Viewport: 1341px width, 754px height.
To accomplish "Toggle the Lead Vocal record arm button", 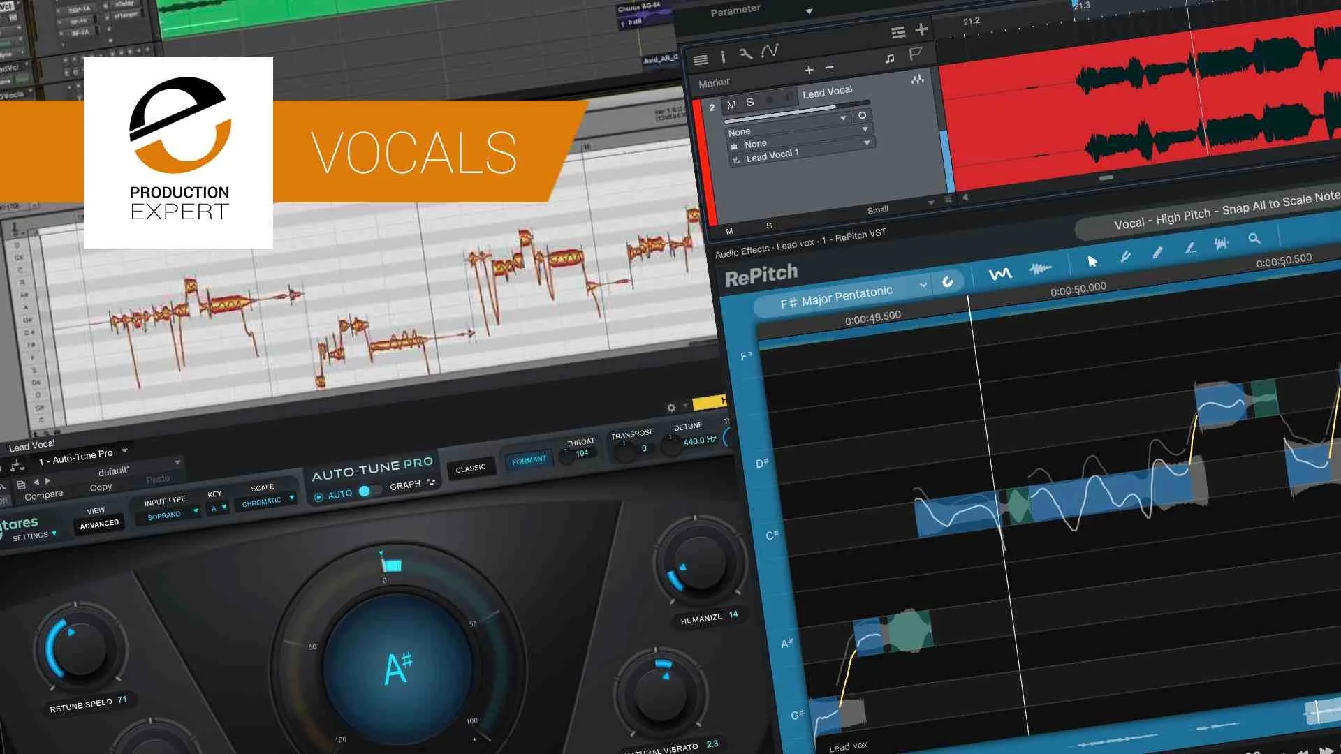I will coord(769,100).
